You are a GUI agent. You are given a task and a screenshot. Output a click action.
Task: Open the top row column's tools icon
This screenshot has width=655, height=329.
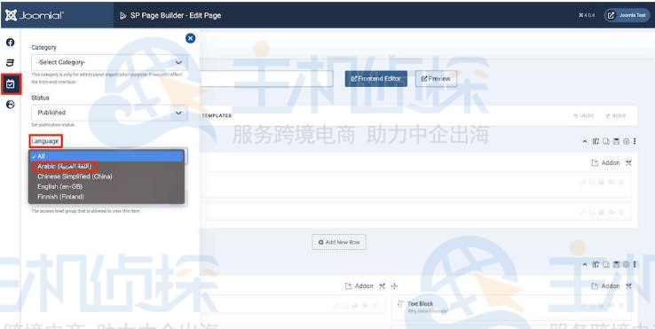[x=628, y=163]
